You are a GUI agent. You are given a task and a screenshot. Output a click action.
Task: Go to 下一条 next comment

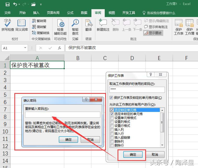(137, 25)
